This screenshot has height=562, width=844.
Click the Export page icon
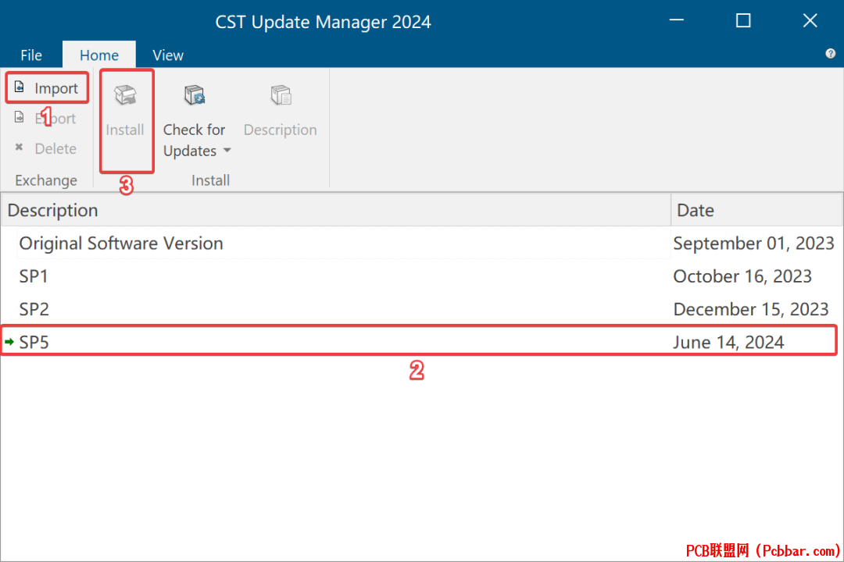point(20,117)
